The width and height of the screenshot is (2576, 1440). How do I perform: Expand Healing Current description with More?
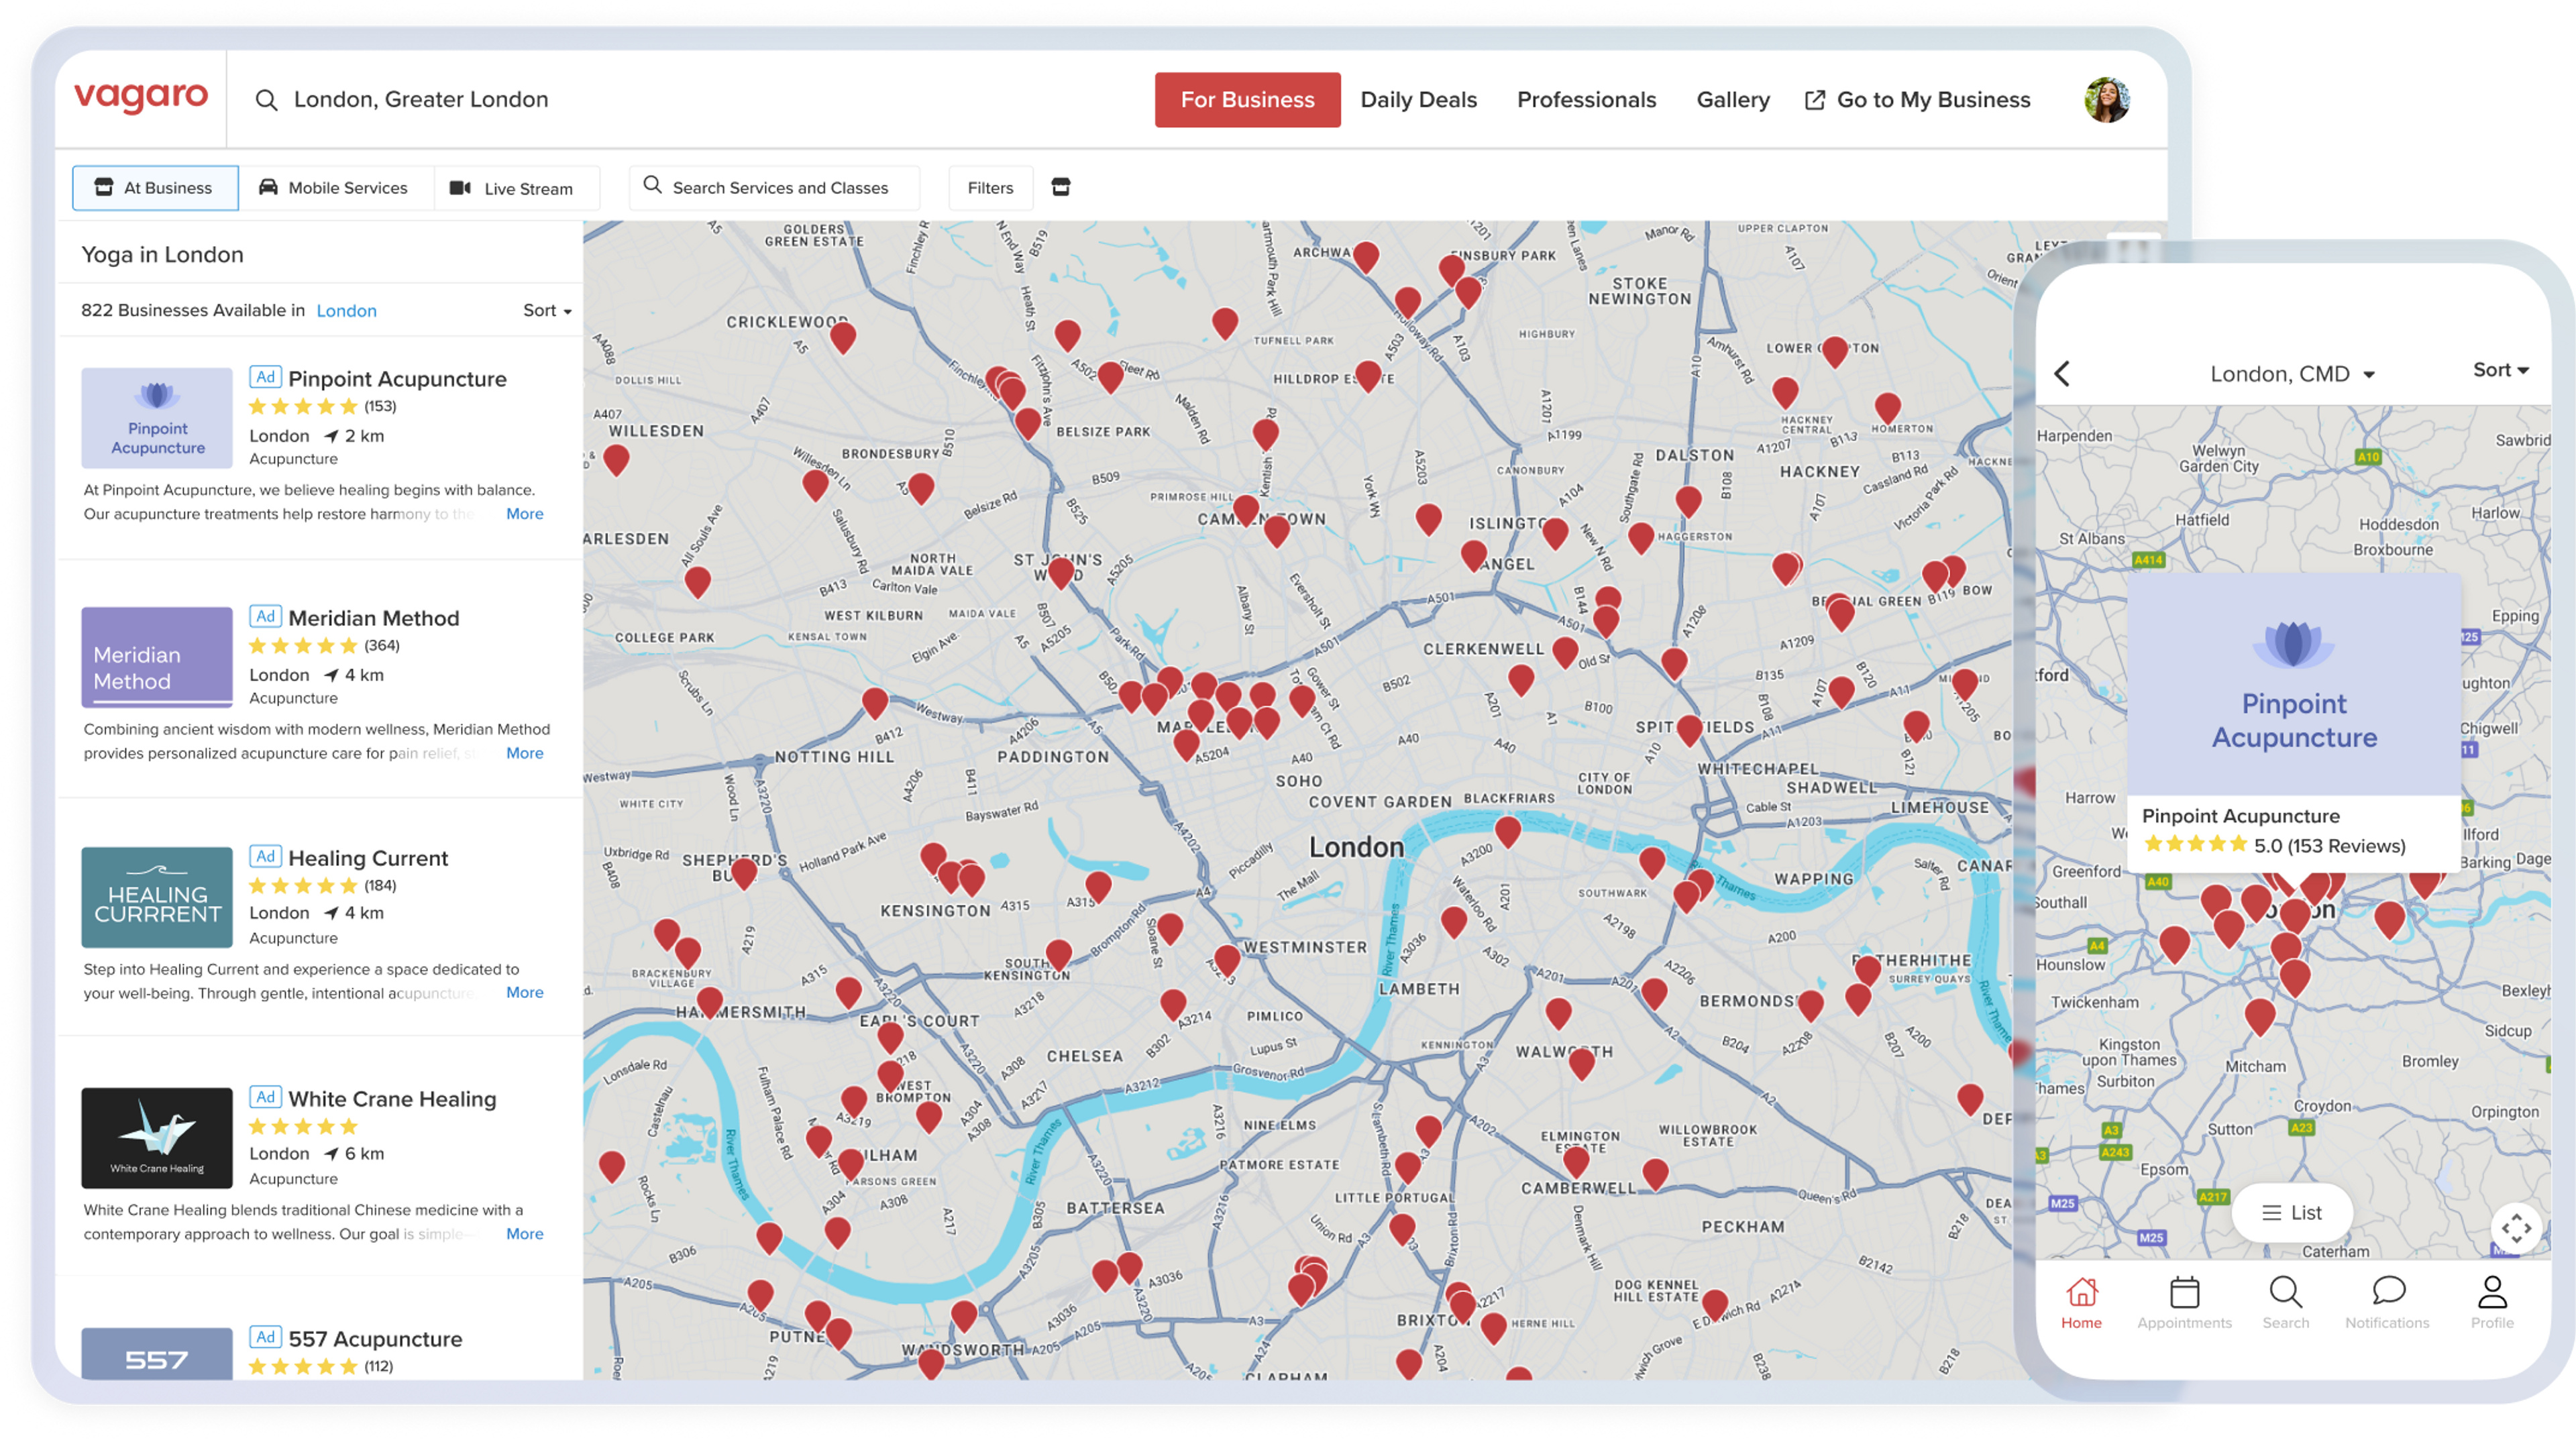click(525, 992)
